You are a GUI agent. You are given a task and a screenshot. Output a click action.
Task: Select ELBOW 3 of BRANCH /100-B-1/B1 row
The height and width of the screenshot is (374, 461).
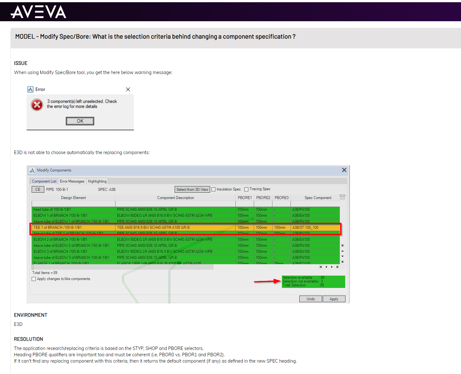point(186,252)
